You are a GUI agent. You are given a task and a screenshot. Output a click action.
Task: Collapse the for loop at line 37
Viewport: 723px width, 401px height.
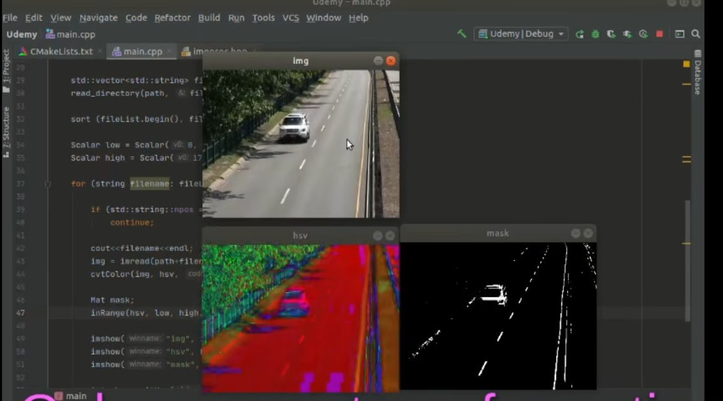[x=48, y=183]
